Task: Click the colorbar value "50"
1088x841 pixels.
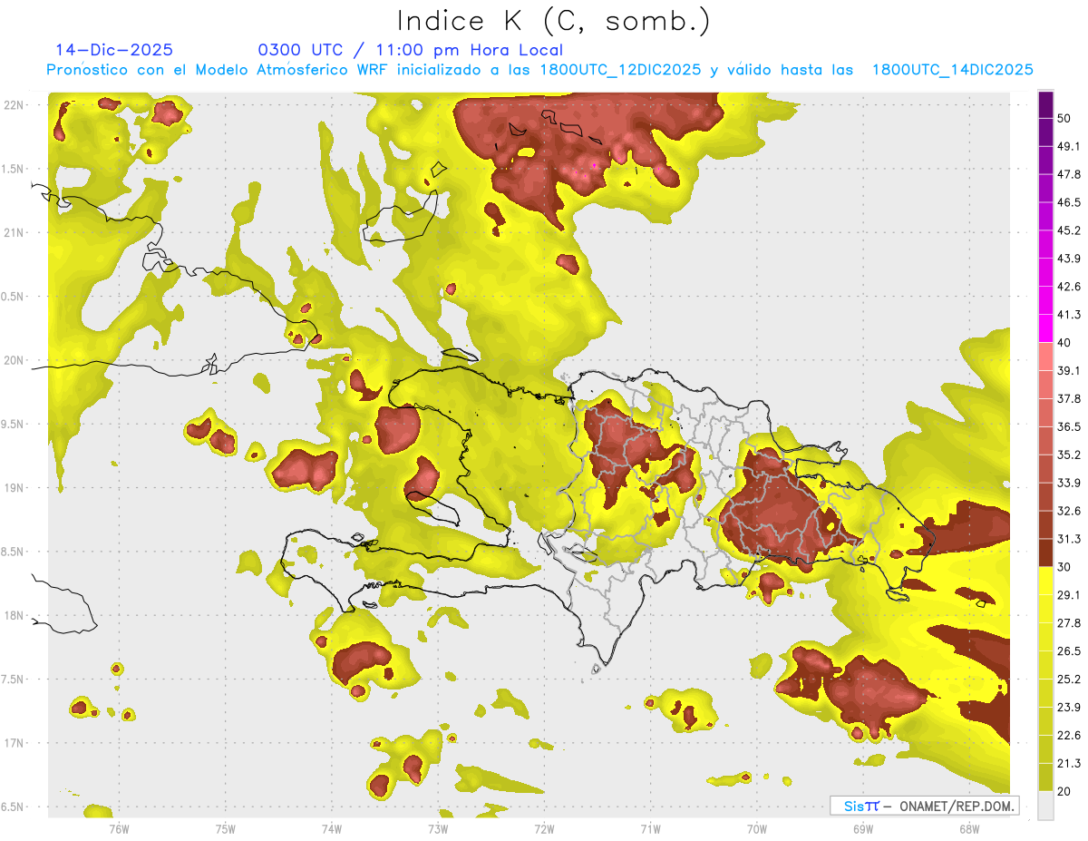Action: (1064, 118)
